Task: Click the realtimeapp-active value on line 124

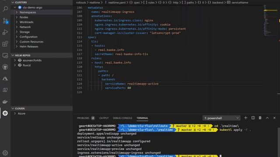Action: (x=143, y=84)
